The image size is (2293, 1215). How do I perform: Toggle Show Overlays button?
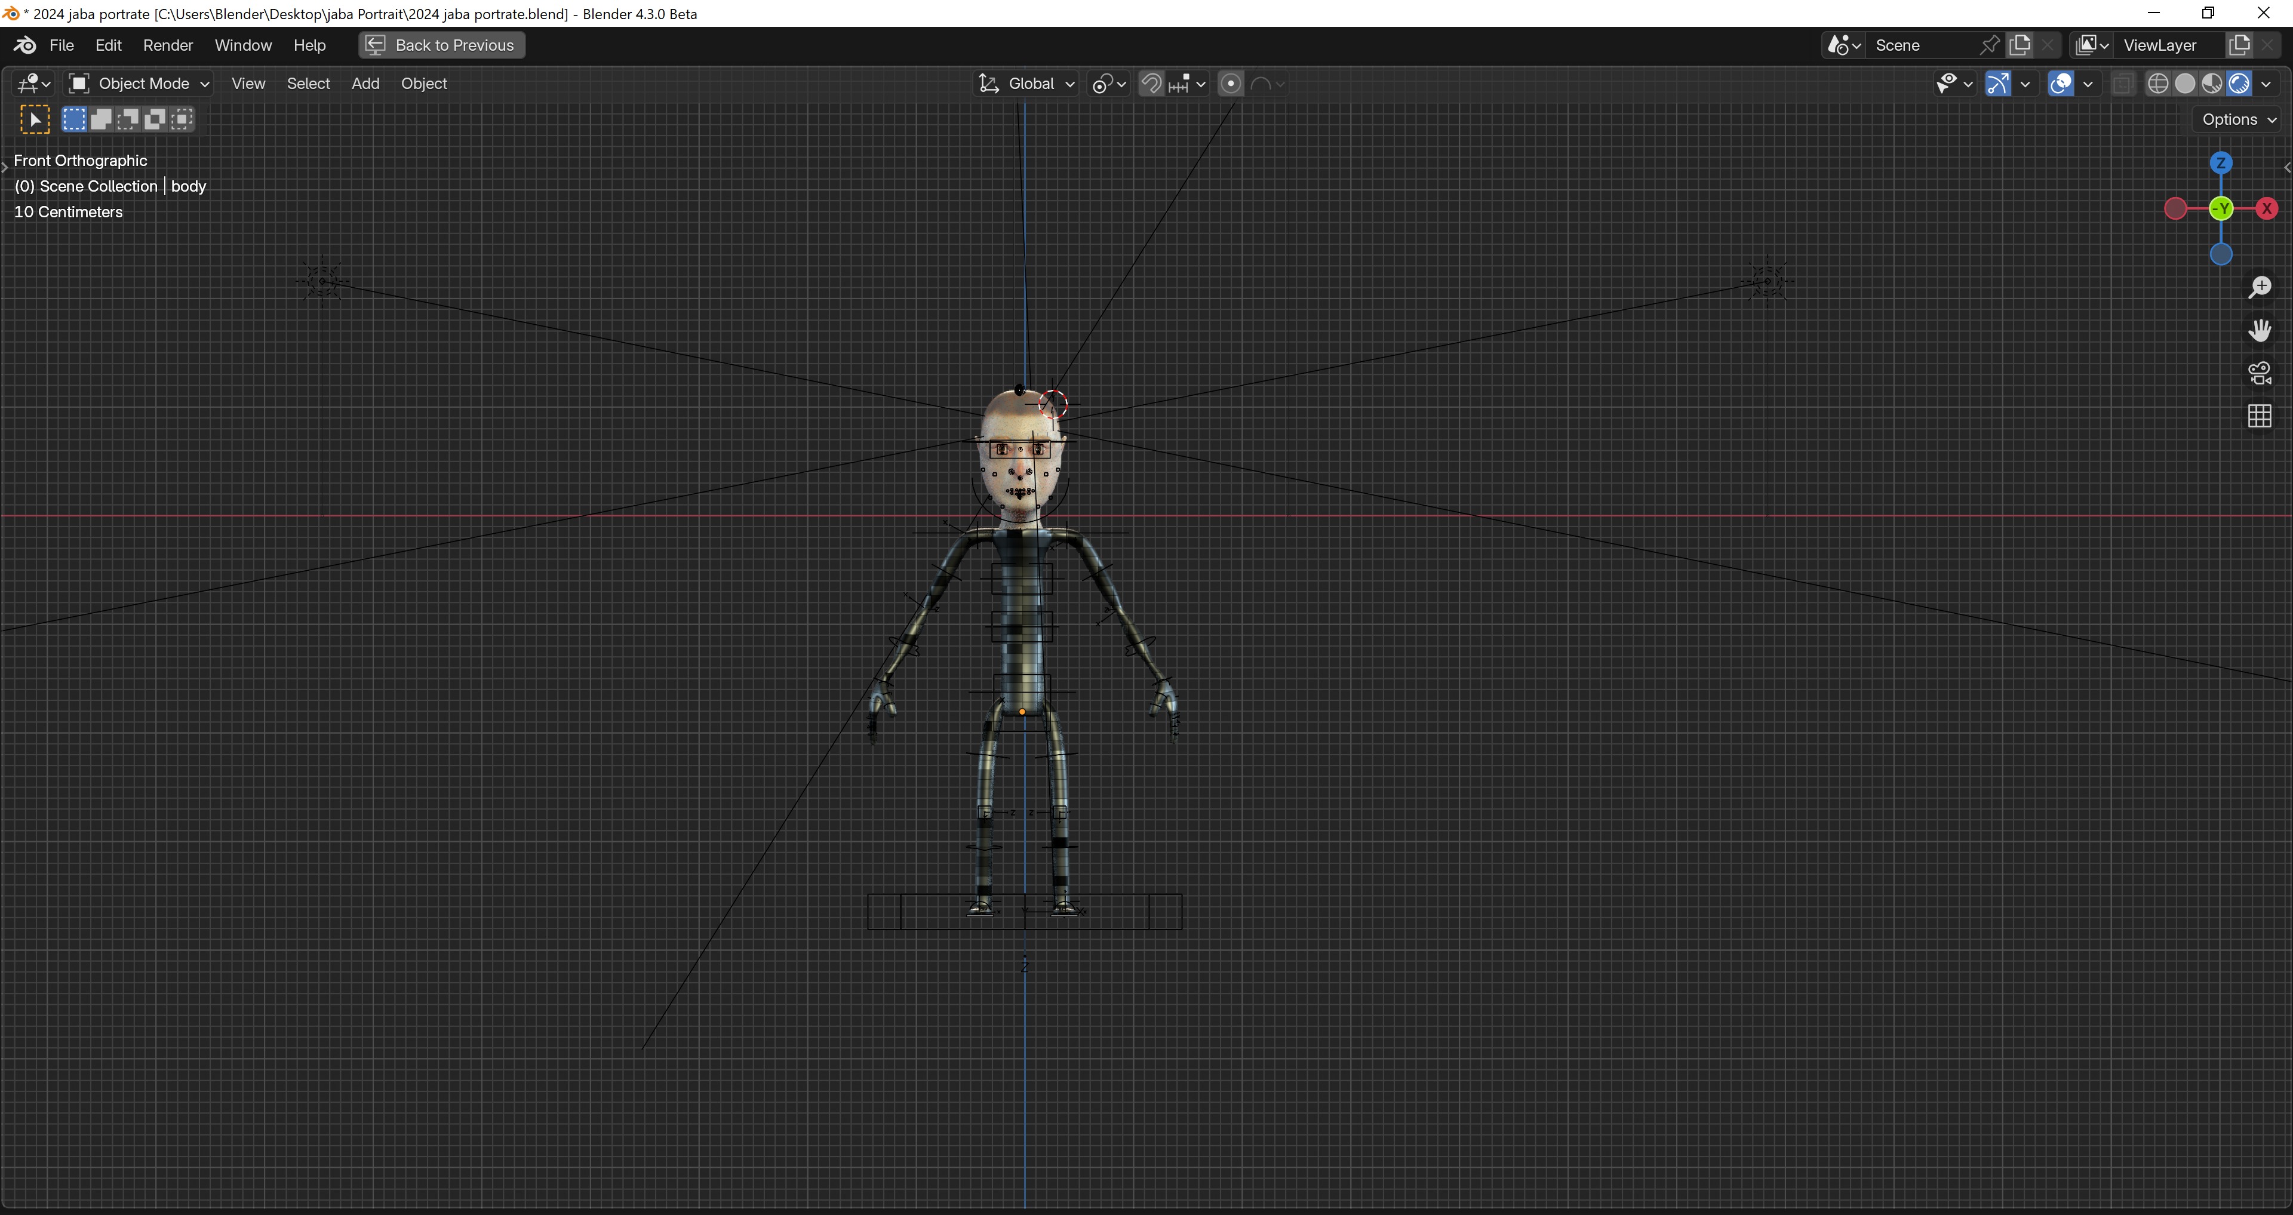click(x=2060, y=84)
